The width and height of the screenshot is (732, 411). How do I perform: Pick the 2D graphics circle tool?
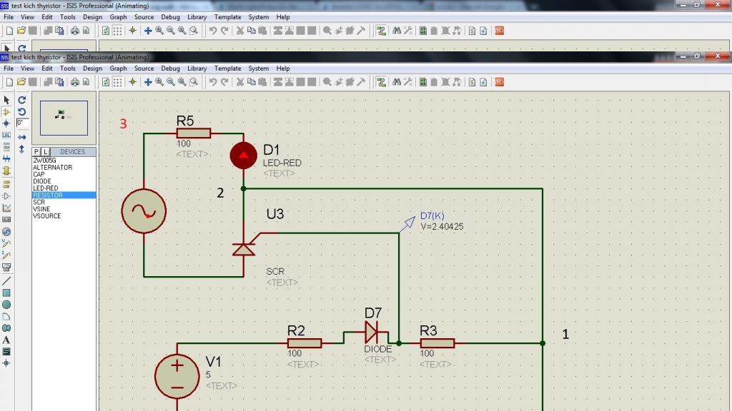point(6,305)
